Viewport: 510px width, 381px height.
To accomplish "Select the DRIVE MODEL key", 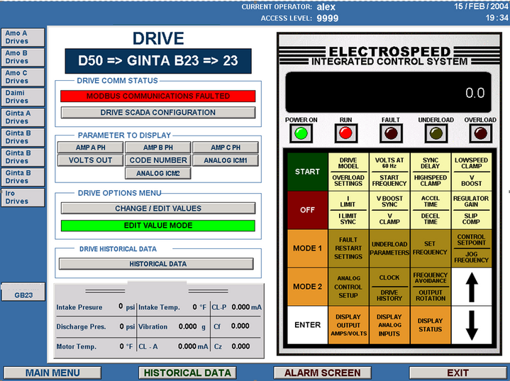I will click(348, 163).
